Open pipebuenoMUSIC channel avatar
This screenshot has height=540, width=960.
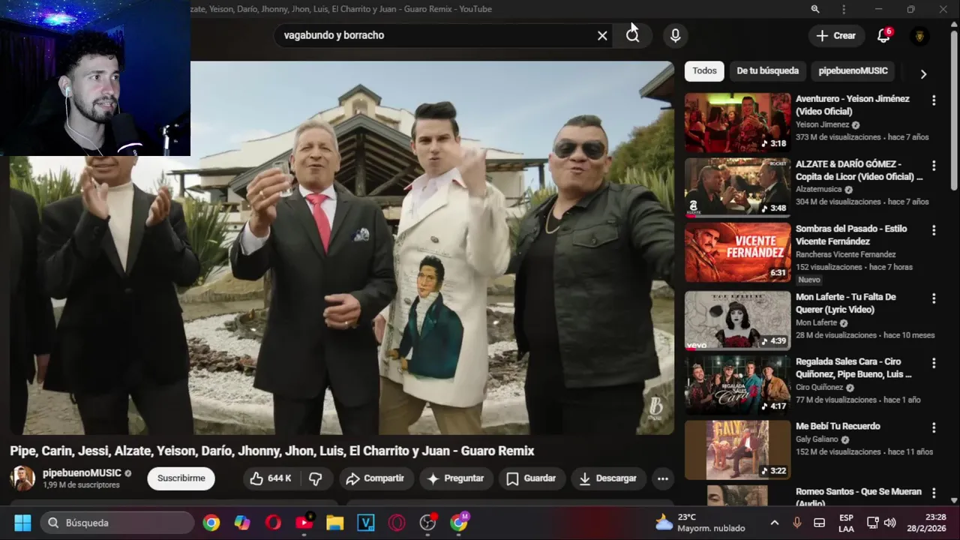[x=22, y=478]
